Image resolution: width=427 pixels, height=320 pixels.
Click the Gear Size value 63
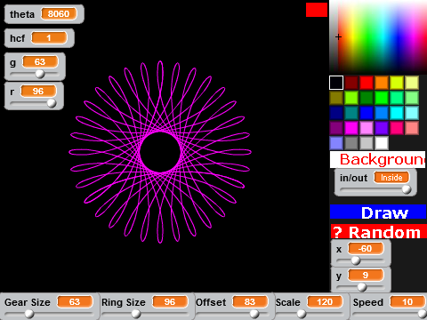[x=75, y=302]
